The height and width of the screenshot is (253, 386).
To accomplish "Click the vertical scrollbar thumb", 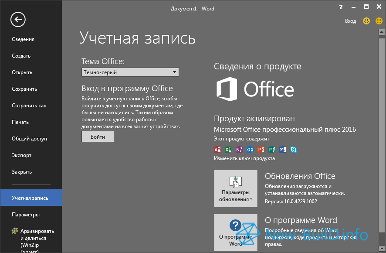I will tap(382, 135).
